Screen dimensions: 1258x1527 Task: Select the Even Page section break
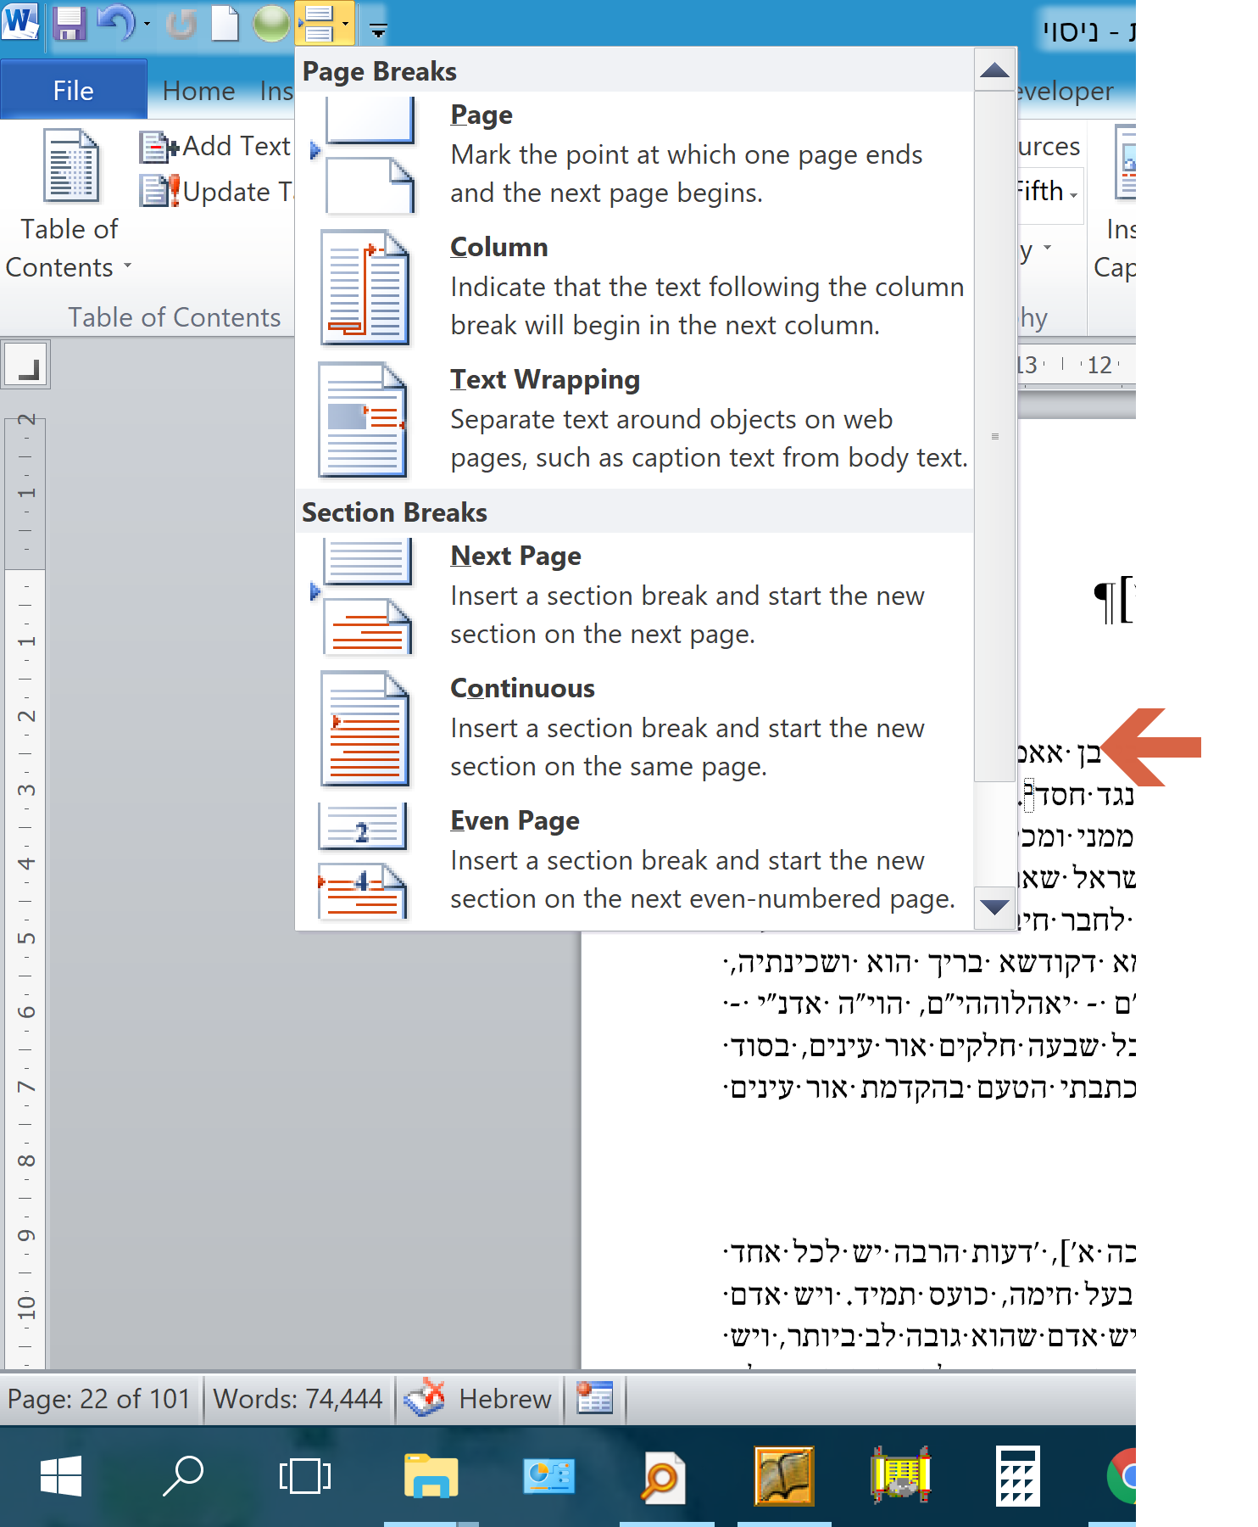634,860
